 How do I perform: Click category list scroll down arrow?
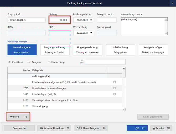click(124, 109)
